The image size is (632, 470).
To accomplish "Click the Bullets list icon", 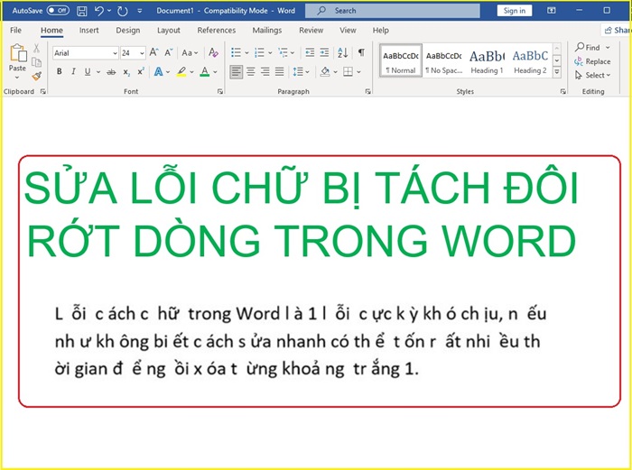I will [237, 52].
